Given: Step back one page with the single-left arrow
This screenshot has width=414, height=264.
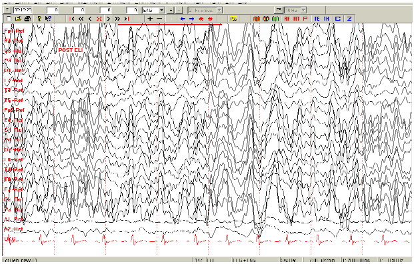Looking at the screenshot, I should tap(90, 19).
